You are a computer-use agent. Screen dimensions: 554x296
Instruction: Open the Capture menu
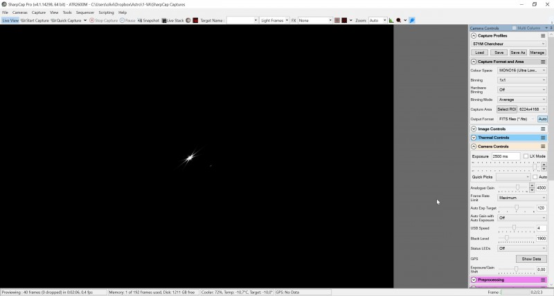coord(39,12)
